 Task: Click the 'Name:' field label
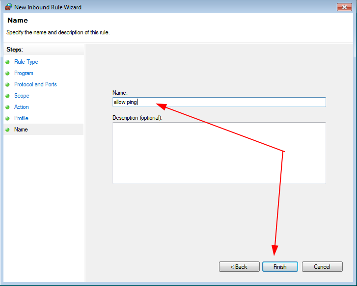pos(120,93)
